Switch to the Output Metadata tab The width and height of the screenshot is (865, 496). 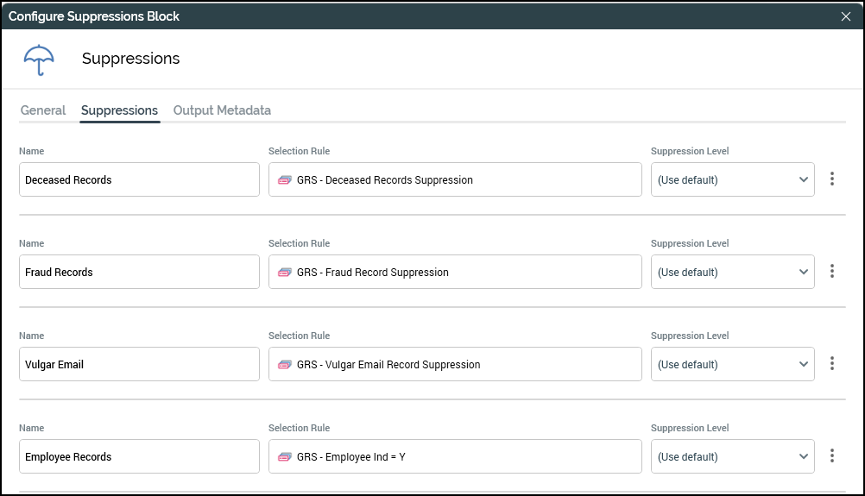(x=222, y=110)
